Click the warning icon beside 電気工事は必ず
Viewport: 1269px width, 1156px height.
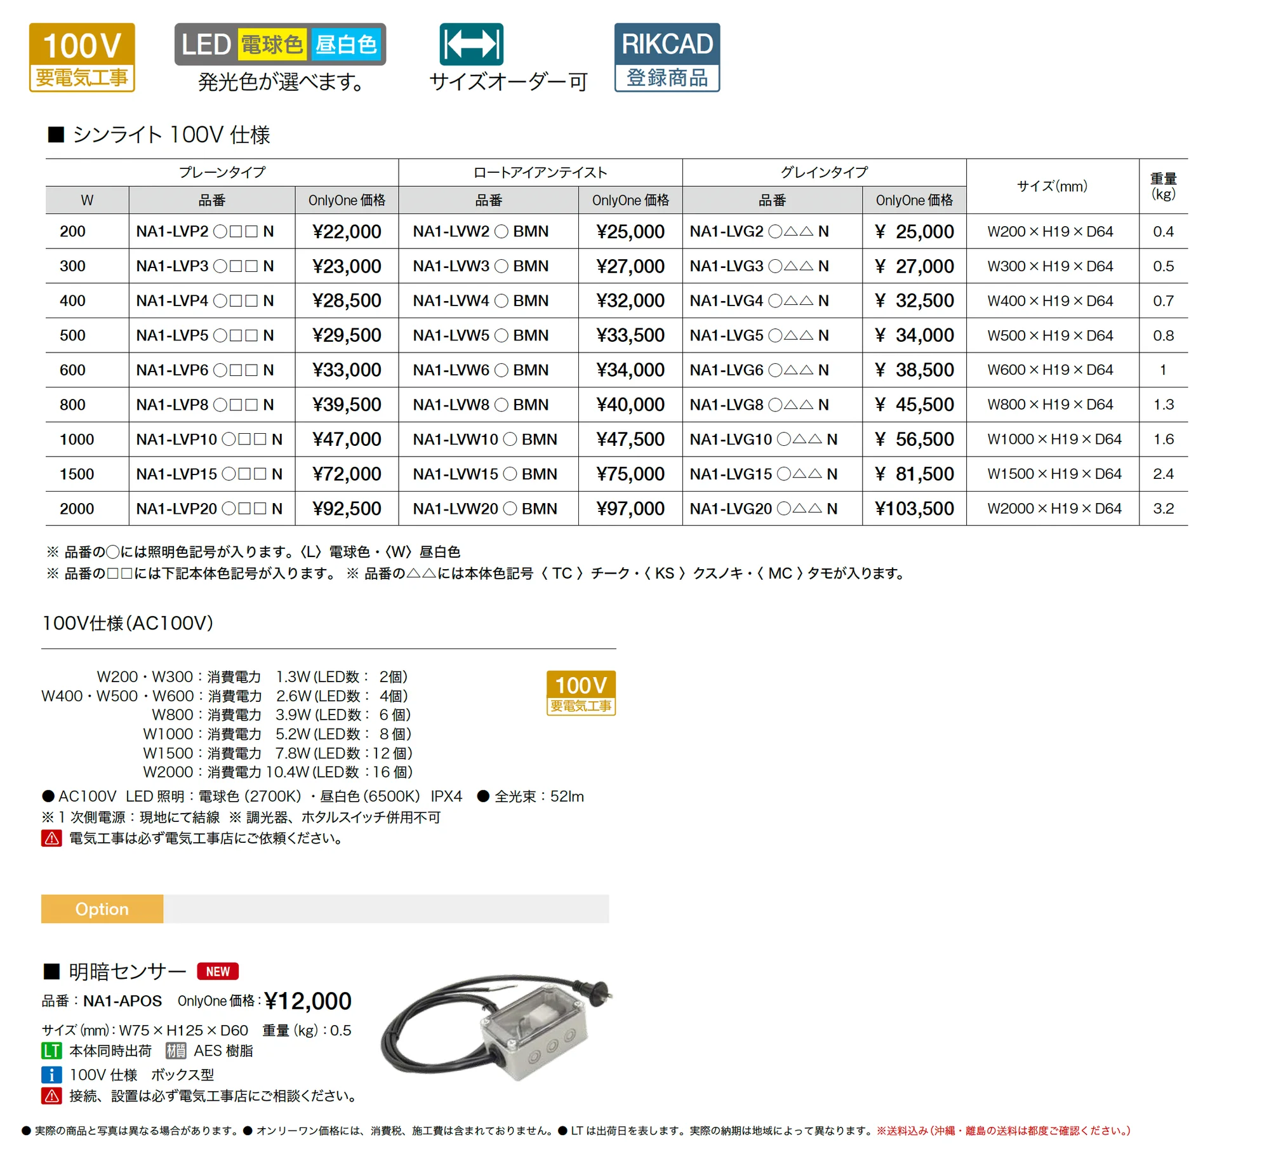coord(51,838)
